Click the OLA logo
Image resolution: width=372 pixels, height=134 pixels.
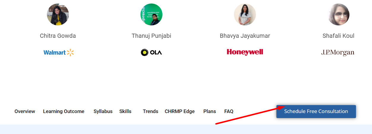pos(151,53)
